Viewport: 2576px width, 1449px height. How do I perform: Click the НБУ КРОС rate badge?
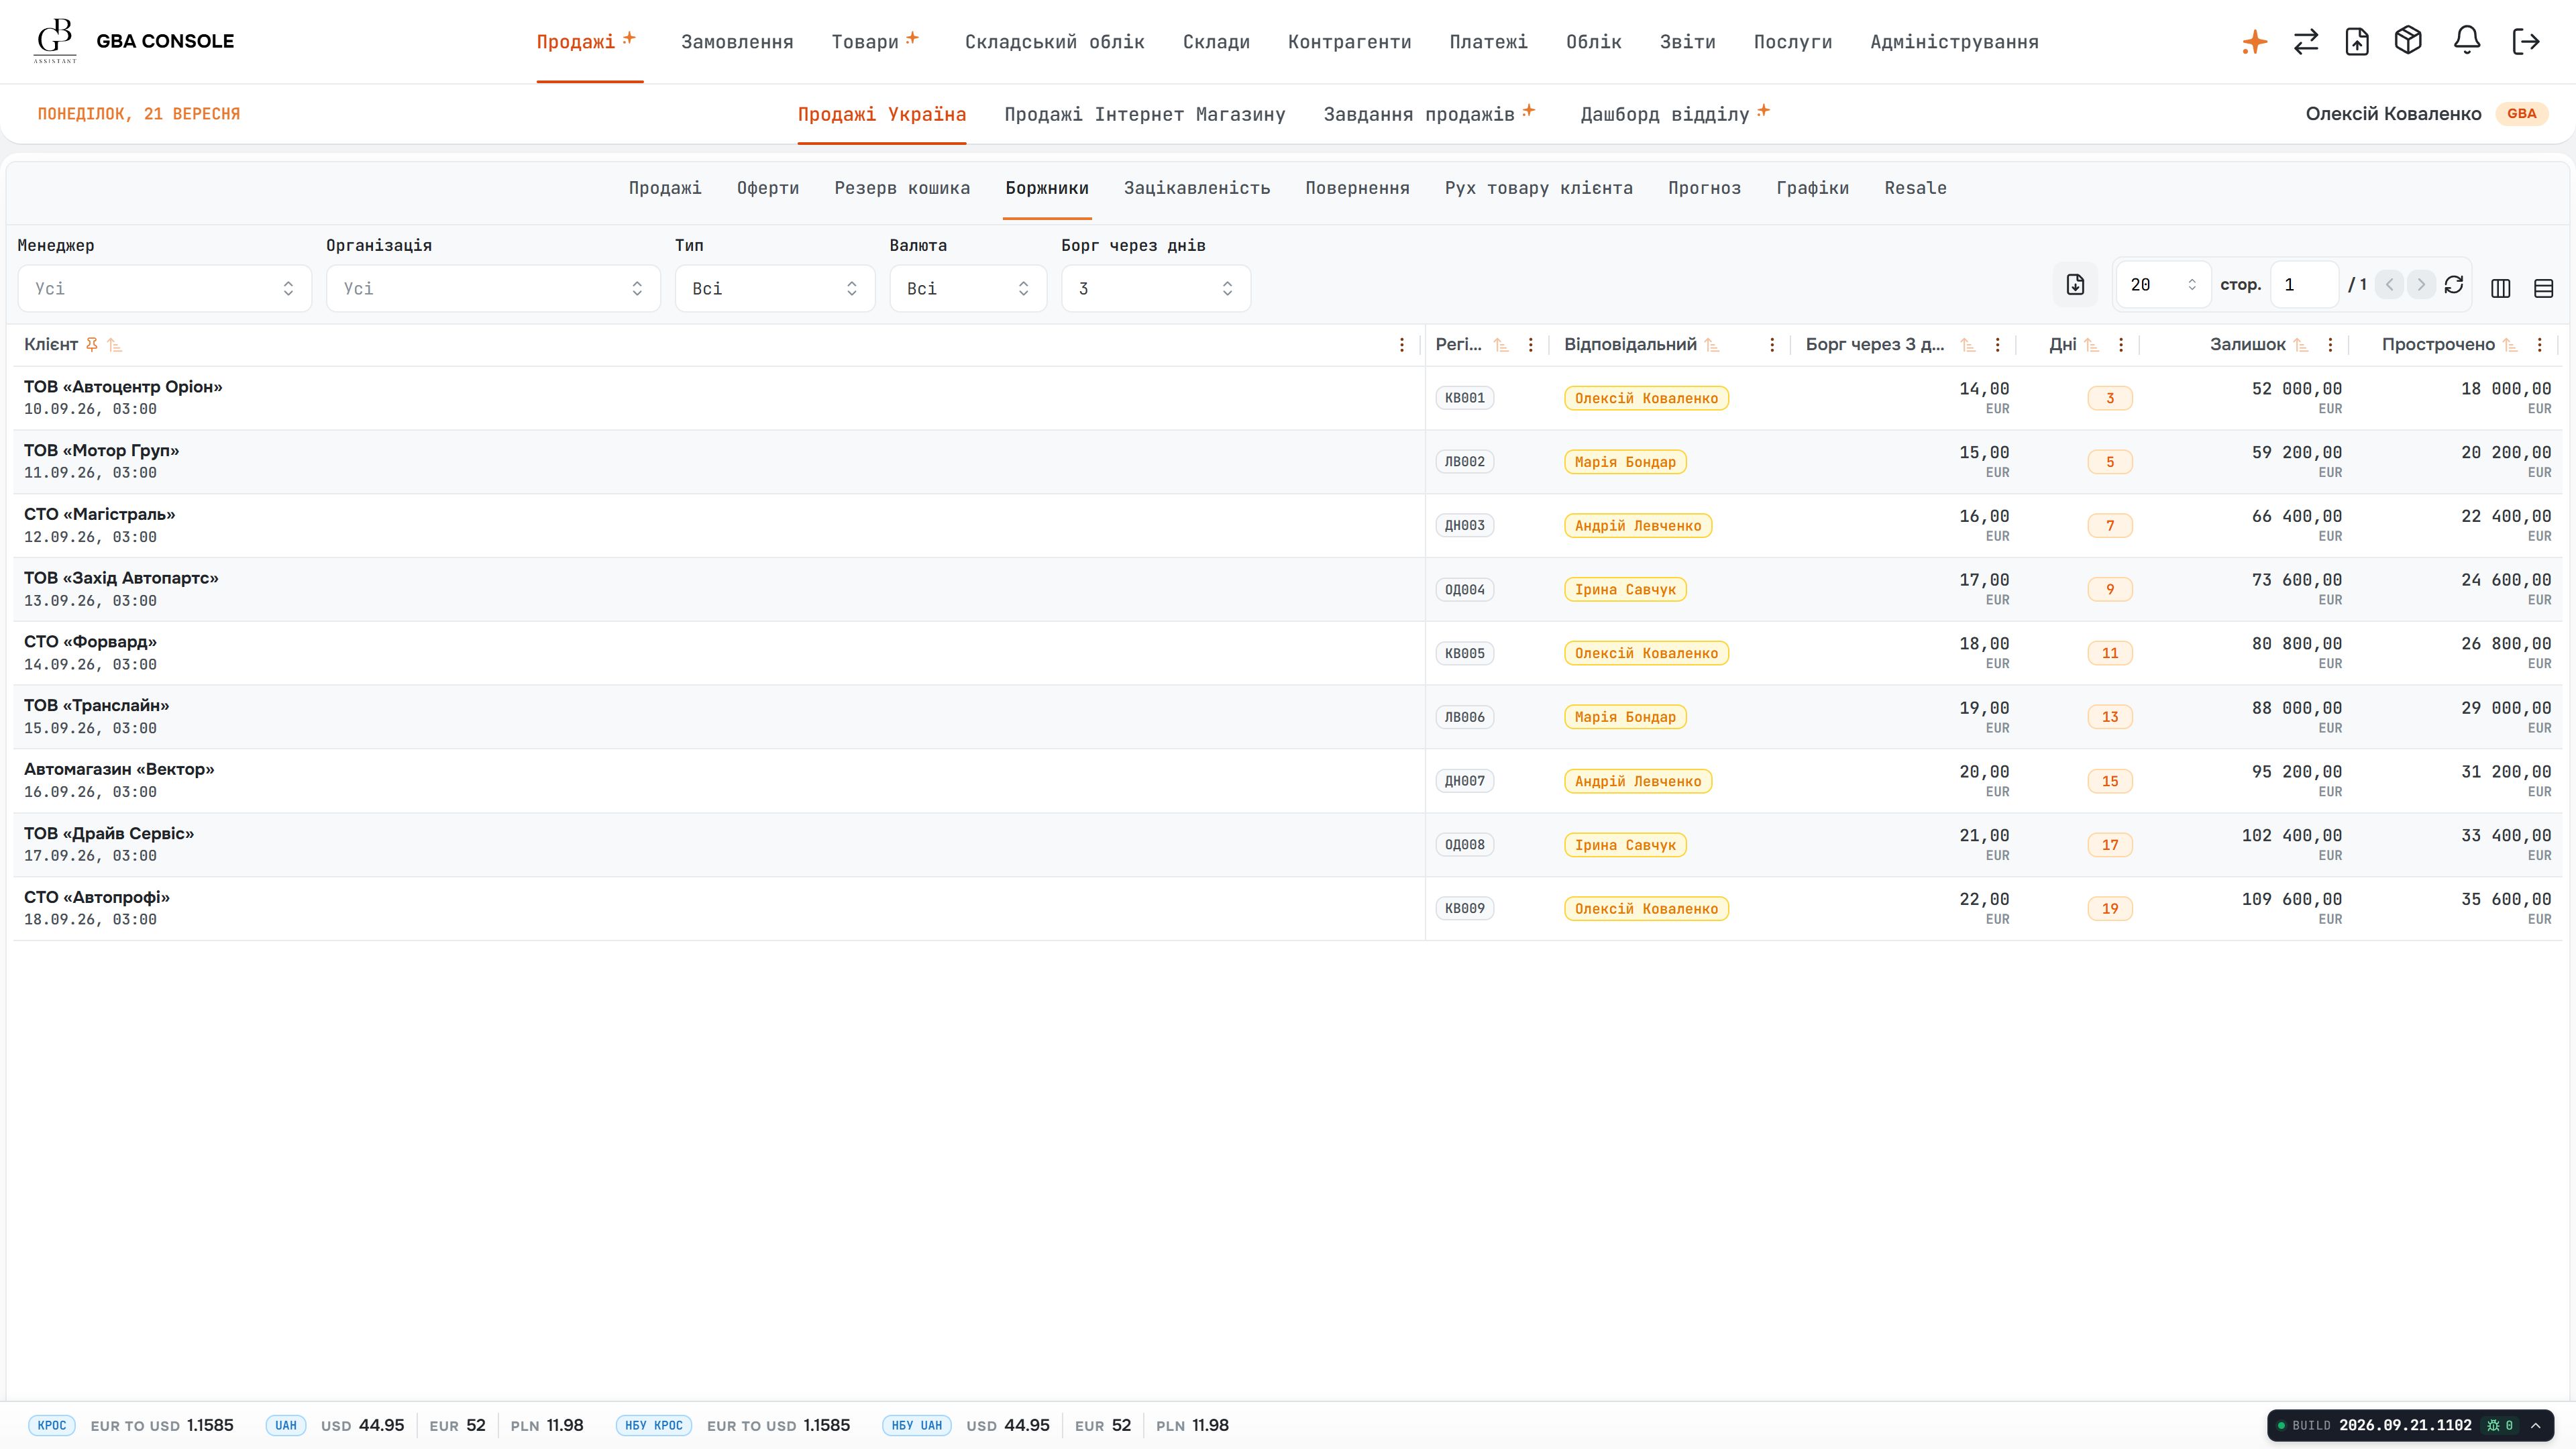click(x=654, y=1425)
